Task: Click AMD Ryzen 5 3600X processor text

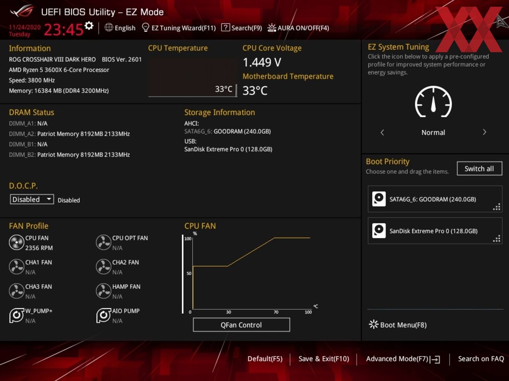Action: point(59,70)
